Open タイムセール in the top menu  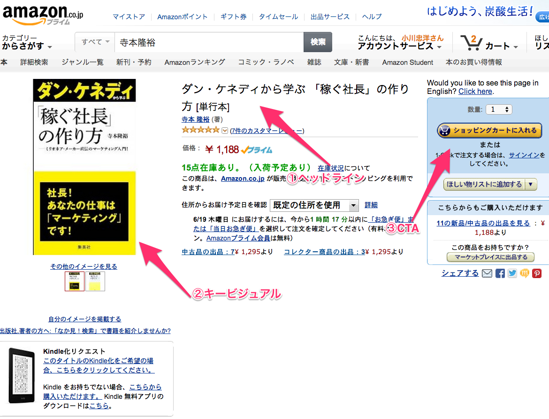point(279,16)
